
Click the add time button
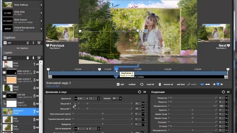point(181,84)
